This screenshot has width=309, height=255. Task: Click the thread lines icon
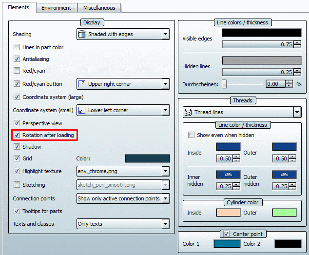pos(188,112)
